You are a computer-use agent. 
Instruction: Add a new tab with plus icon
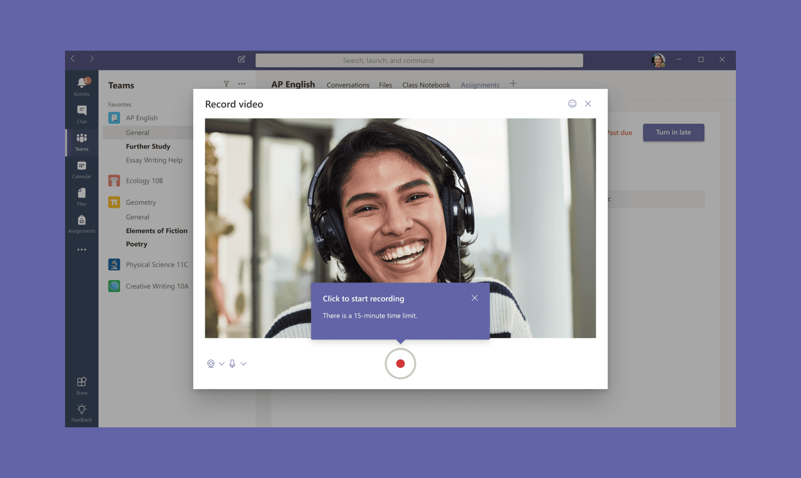[513, 84]
